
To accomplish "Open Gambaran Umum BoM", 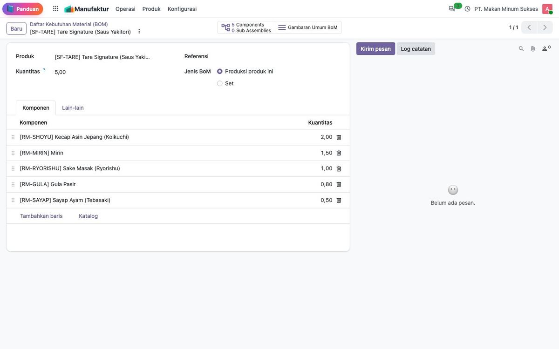I will point(308,27).
